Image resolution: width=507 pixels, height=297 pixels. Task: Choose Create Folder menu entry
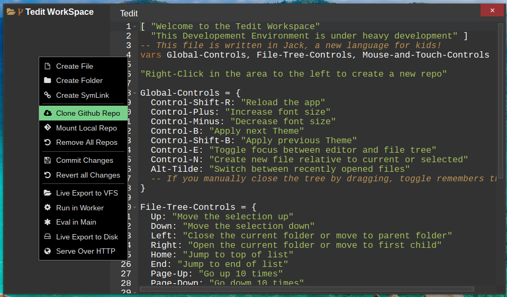coord(84,80)
